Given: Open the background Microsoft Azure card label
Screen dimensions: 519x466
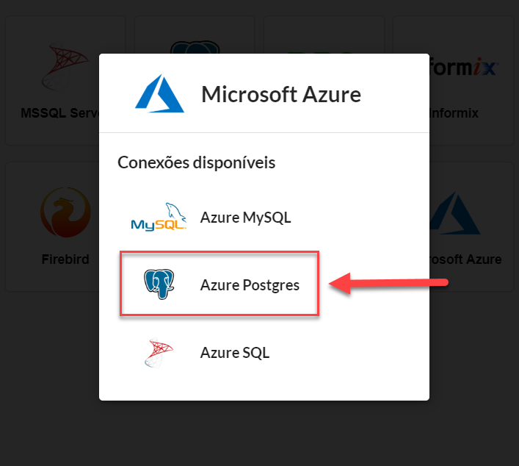Looking at the screenshot, I should pyautogui.click(x=465, y=259).
